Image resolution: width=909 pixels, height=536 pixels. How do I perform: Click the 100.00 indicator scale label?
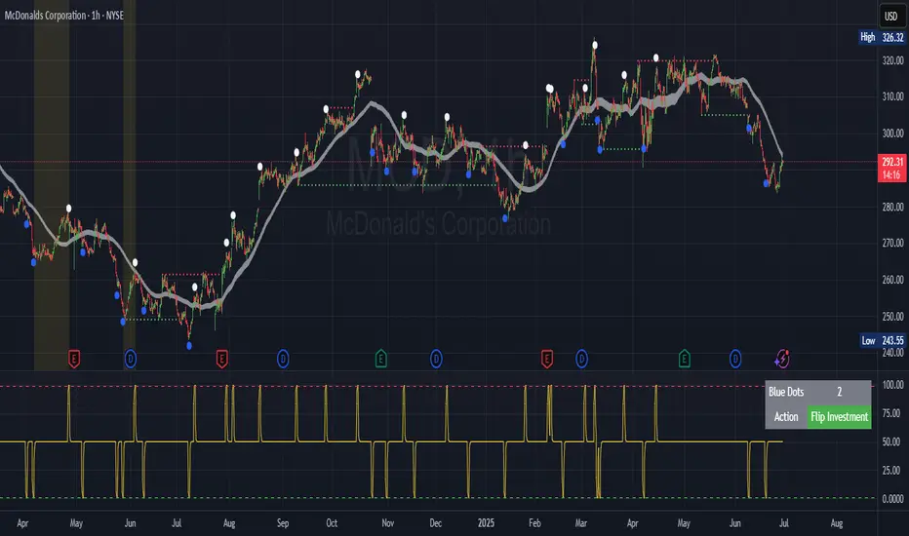(892, 384)
